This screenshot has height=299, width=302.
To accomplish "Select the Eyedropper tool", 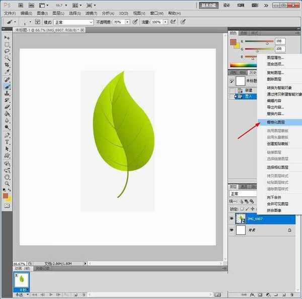I will (7, 72).
